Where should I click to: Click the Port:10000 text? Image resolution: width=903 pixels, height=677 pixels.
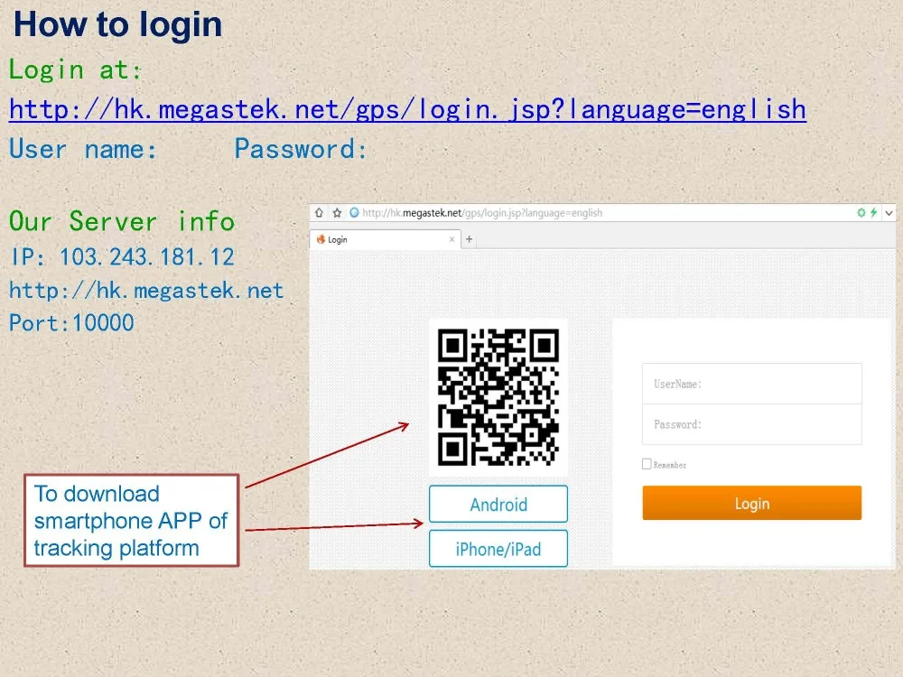click(72, 323)
